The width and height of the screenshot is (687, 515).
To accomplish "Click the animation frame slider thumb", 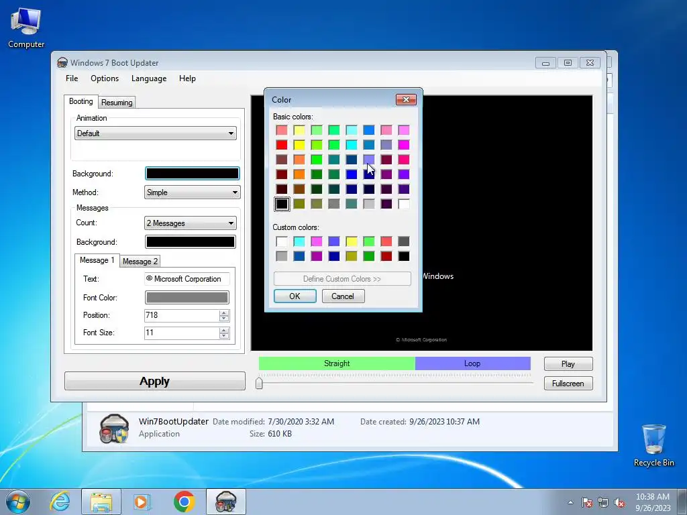I will (259, 383).
